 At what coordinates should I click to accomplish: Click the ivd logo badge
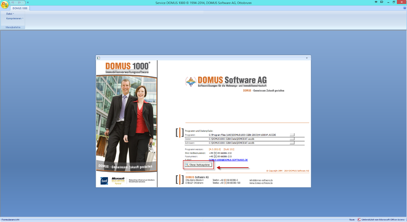[x=104, y=181]
